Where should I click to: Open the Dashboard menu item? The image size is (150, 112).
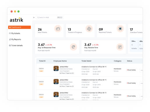pyautogui.click(x=20, y=27)
